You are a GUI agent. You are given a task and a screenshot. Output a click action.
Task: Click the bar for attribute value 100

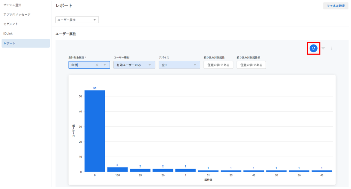point(118,170)
